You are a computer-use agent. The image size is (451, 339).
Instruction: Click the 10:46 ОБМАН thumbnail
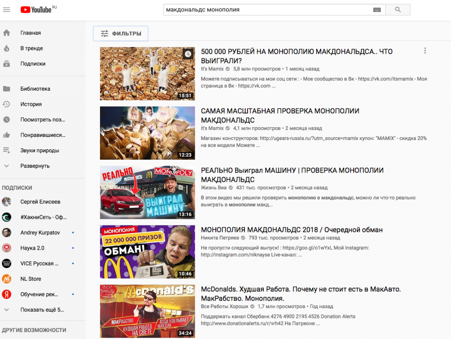147,252
